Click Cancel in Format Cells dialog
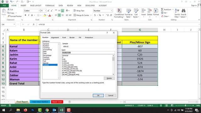This screenshot has width=201, height=113. [x=111, y=95]
